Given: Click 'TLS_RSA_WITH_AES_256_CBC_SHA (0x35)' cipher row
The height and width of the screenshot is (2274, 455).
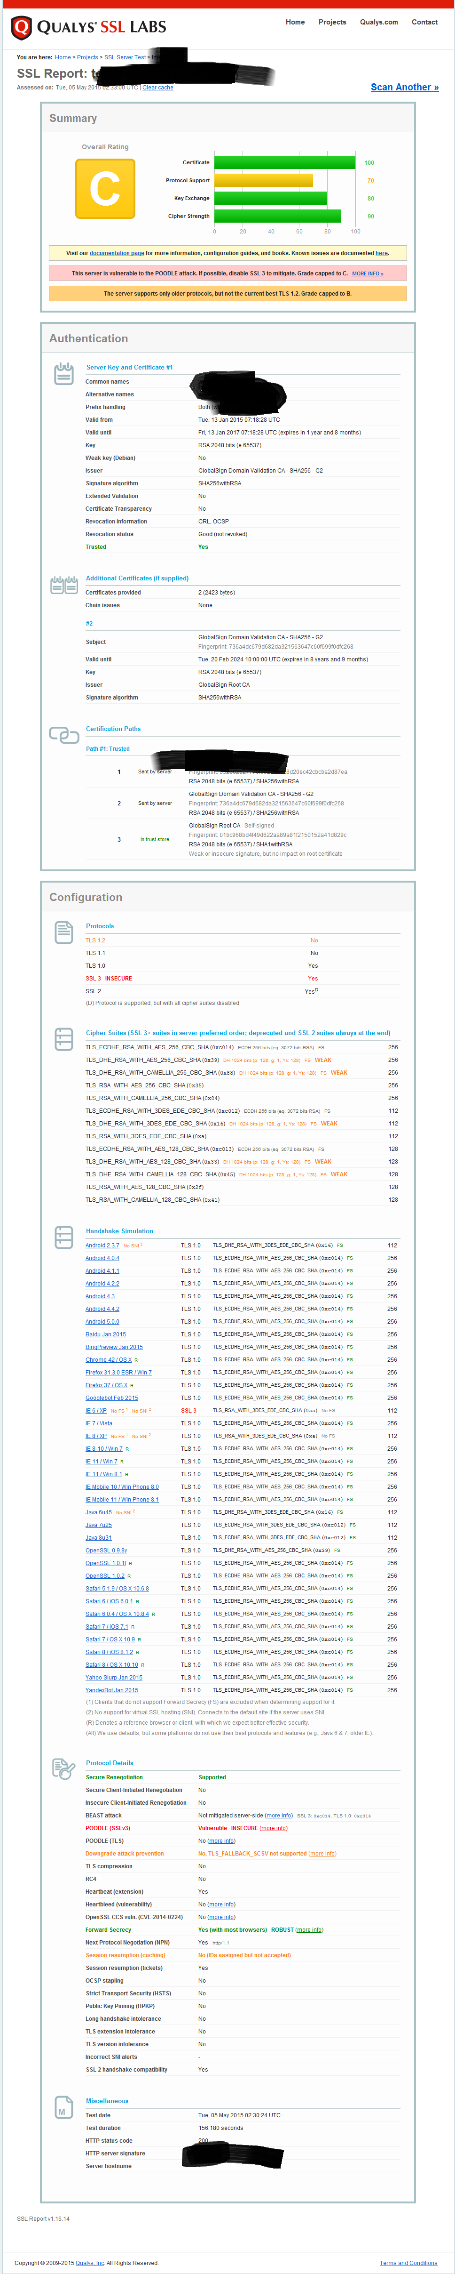Looking at the screenshot, I should (243, 1085).
